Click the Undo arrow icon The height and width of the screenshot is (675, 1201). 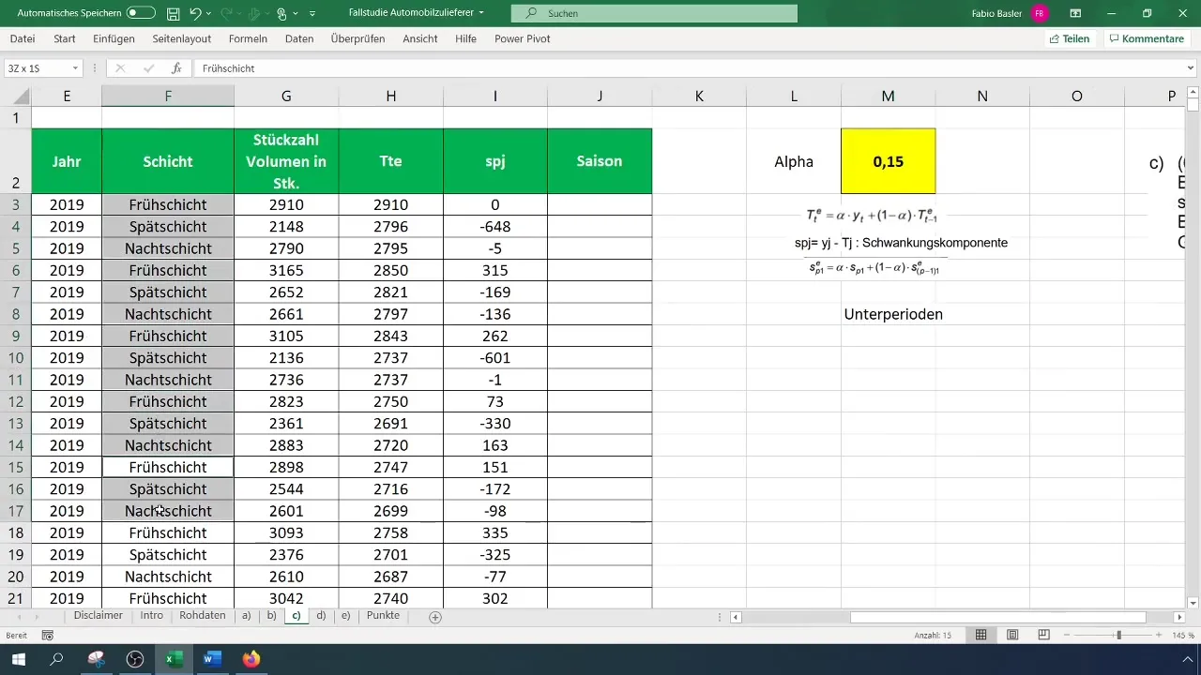[195, 14]
